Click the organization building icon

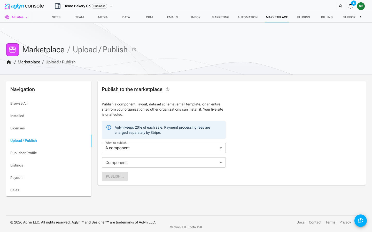pos(58,6)
